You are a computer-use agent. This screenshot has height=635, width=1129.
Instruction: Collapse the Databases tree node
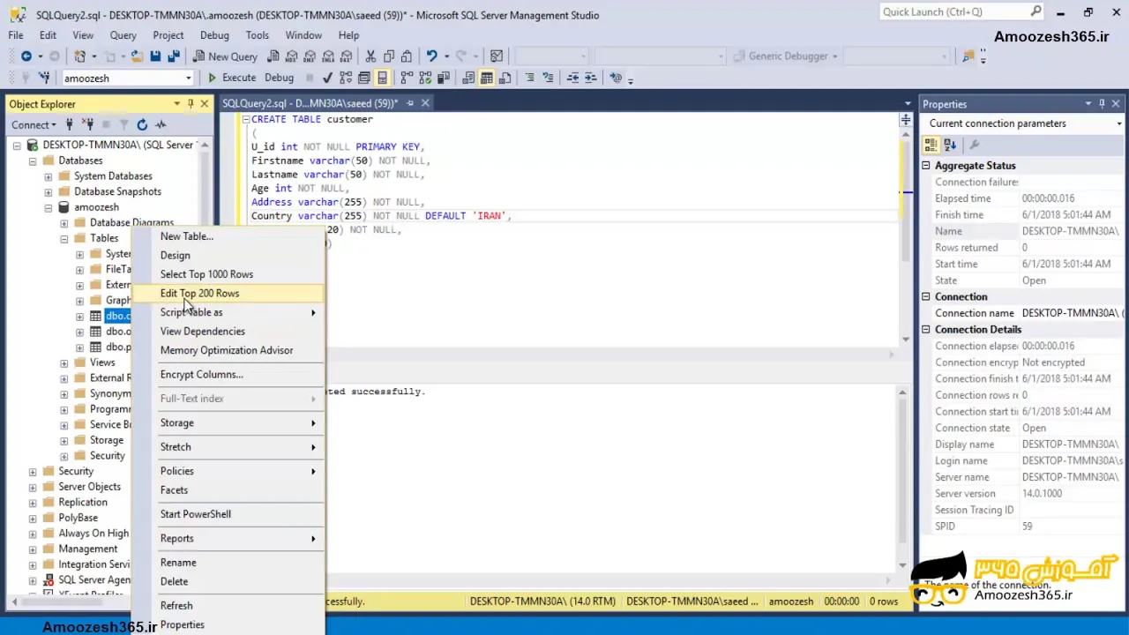(33, 161)
